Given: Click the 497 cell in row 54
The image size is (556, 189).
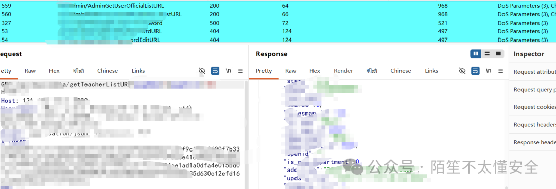Looking at the screenshot, I should coord(443,40).
